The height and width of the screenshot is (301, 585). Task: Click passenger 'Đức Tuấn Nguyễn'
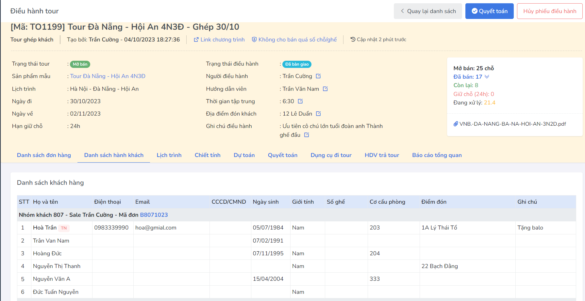pos(56,292)
